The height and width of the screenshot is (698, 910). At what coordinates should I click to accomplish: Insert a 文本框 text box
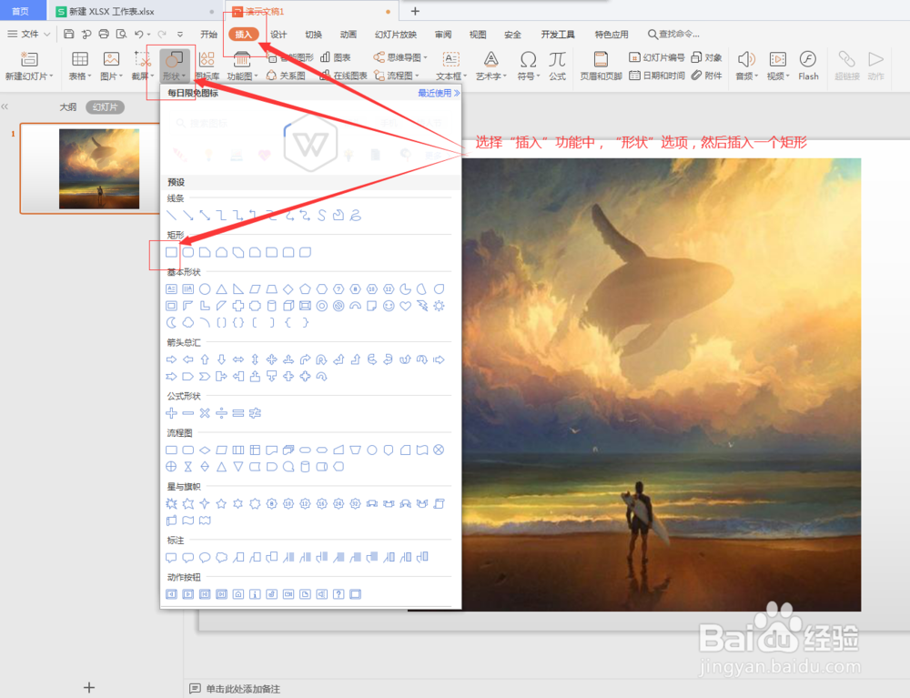(x=451, y=66)
